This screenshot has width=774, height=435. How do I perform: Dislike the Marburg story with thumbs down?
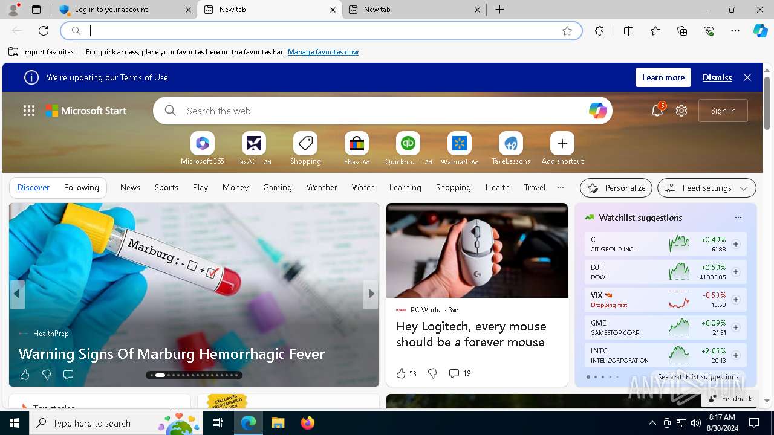pos(47,375)
